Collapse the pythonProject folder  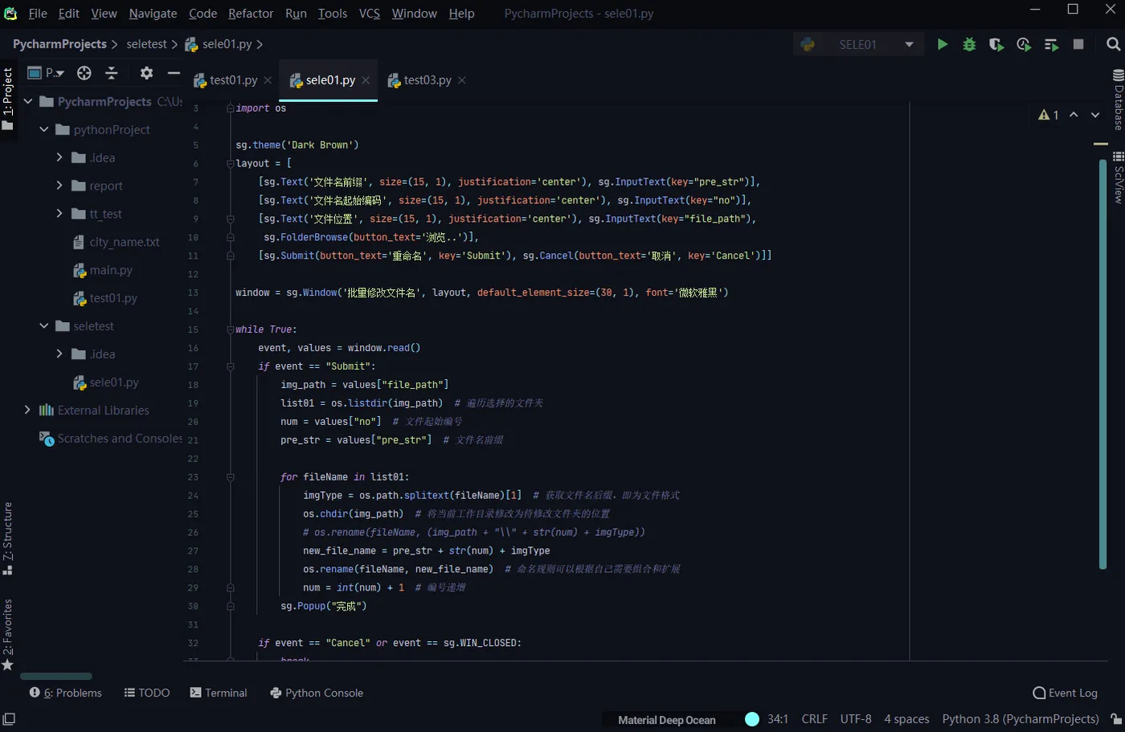(44, 129)
